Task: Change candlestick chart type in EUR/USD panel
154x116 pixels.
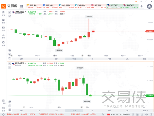Action: coord(10,102)
